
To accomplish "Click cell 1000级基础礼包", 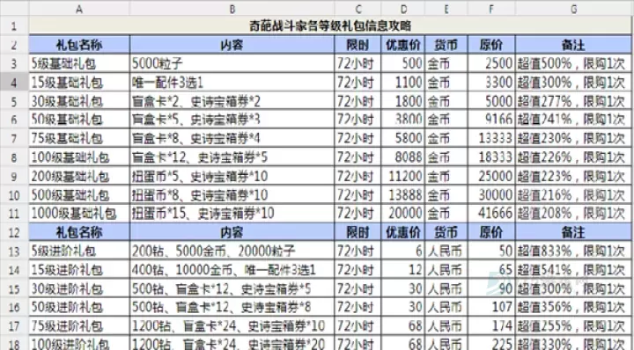I will [79, 213].
